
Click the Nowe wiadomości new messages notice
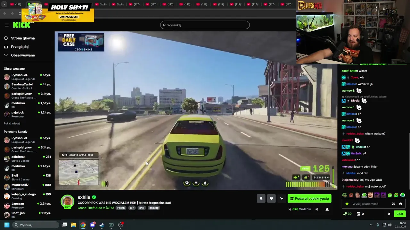pyautogui.click(x=373, y=64)
